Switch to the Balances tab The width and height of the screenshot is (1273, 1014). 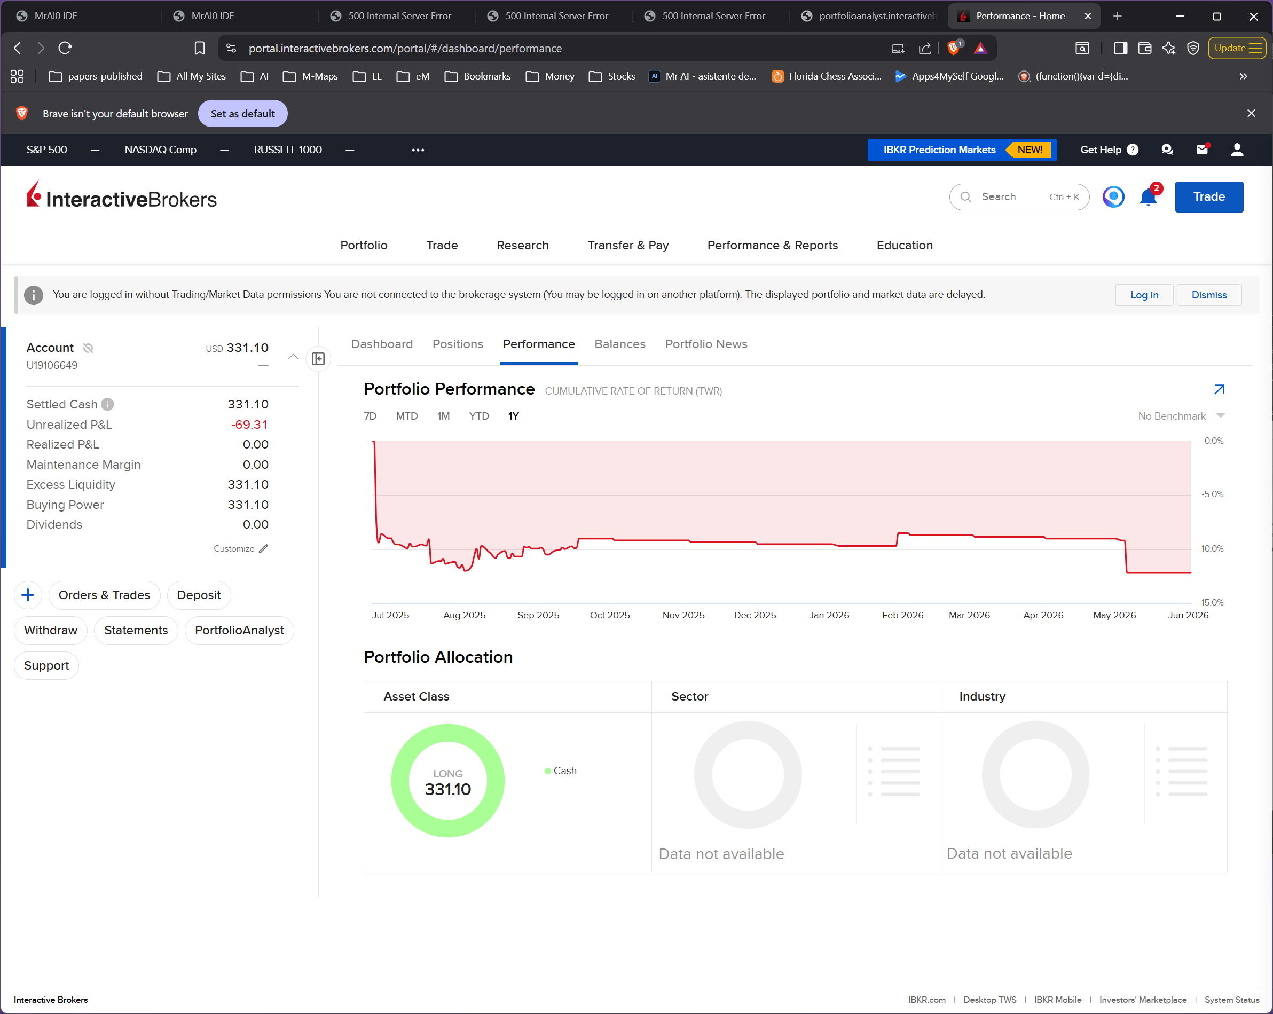pos(620,344)
